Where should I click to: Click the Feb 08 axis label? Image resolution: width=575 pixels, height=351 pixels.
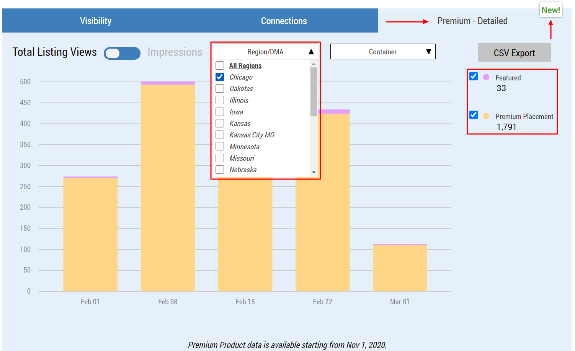click(168, 302)
